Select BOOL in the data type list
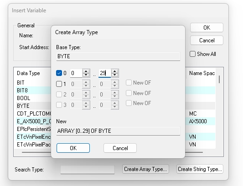The image size is (243, 186). pyautogui.click(x=33, y=98)
